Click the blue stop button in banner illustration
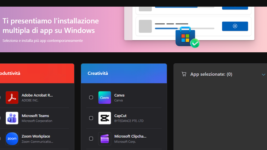 pyautogui.click(x=235, y=26)
